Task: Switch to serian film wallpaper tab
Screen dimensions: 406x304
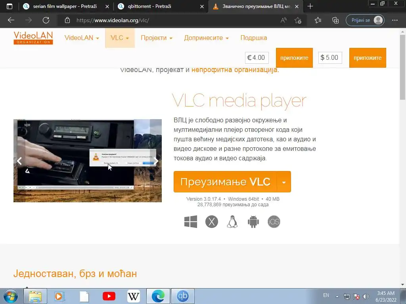Action: pos(65,6)
